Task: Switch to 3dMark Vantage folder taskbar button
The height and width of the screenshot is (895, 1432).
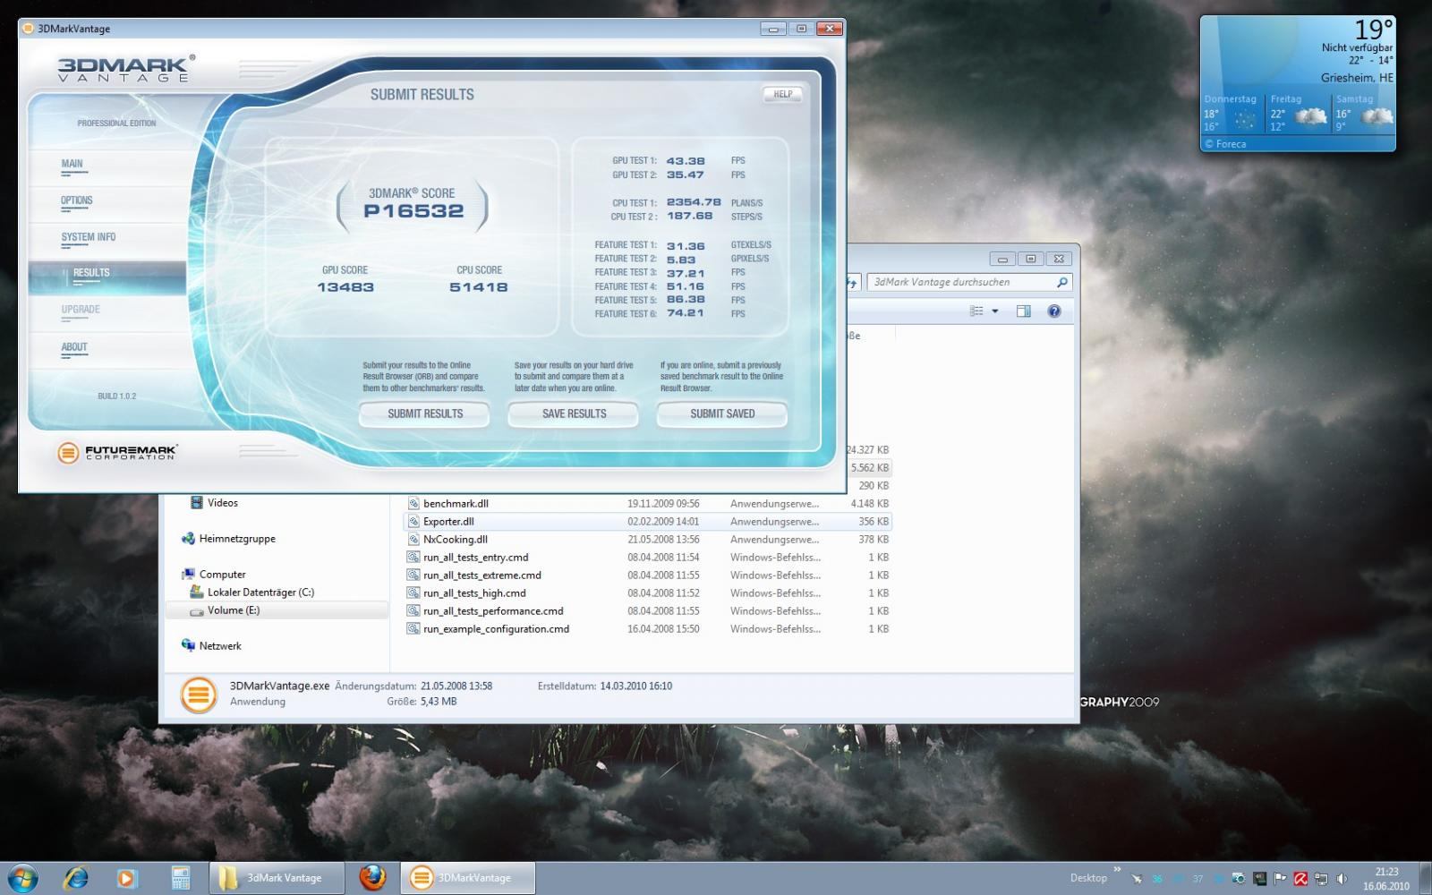Action: (277, 878)
